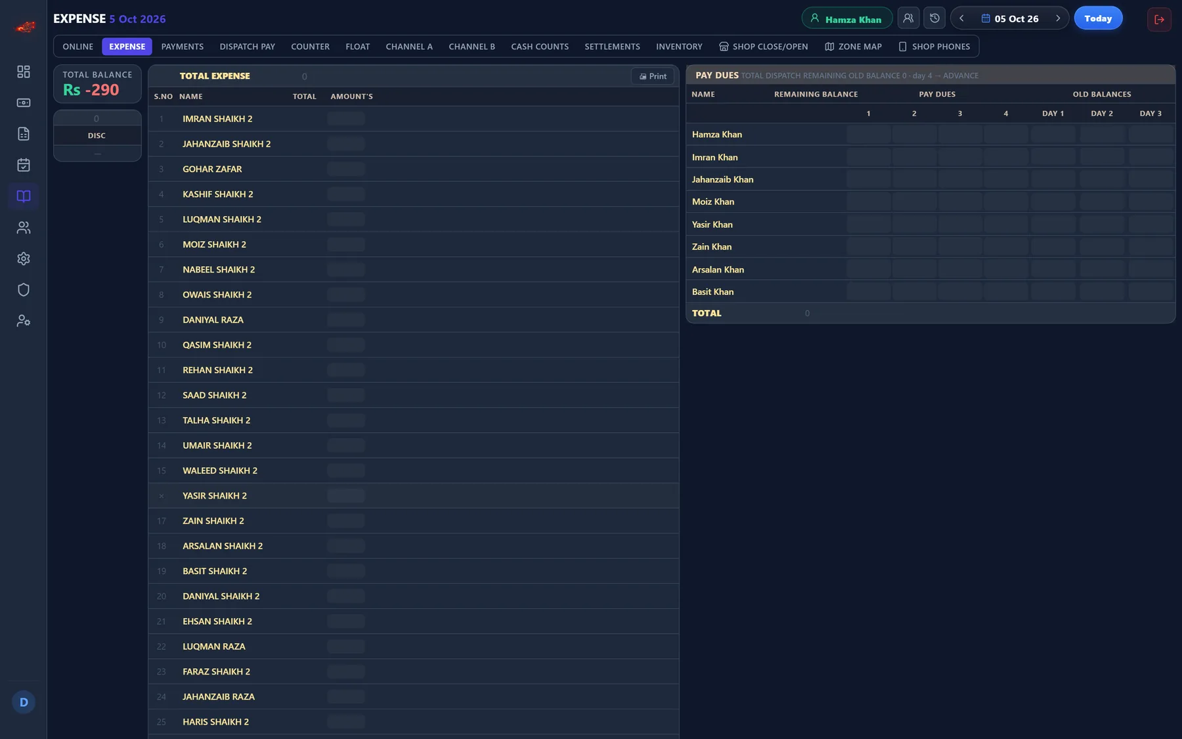
Task: Click the red app logo
Action: point(25,27)
